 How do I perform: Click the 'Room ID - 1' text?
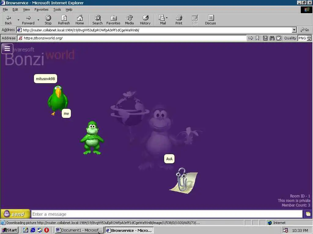point(300,196)
